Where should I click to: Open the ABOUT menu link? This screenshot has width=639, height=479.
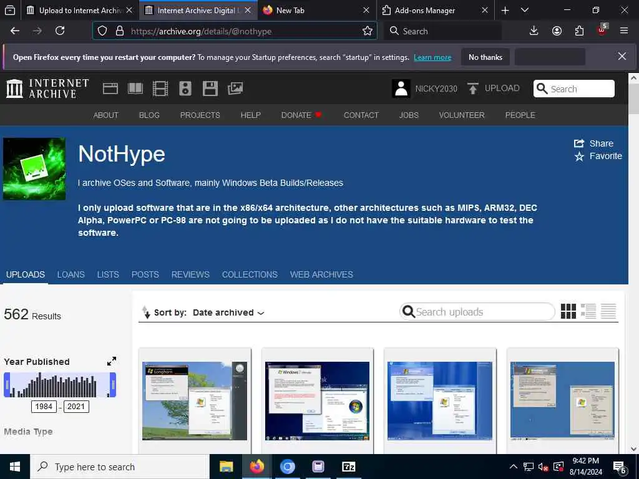point(106,115)
